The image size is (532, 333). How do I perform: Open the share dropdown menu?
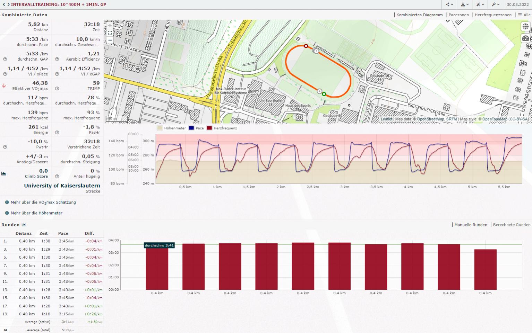tap(449, 4)
